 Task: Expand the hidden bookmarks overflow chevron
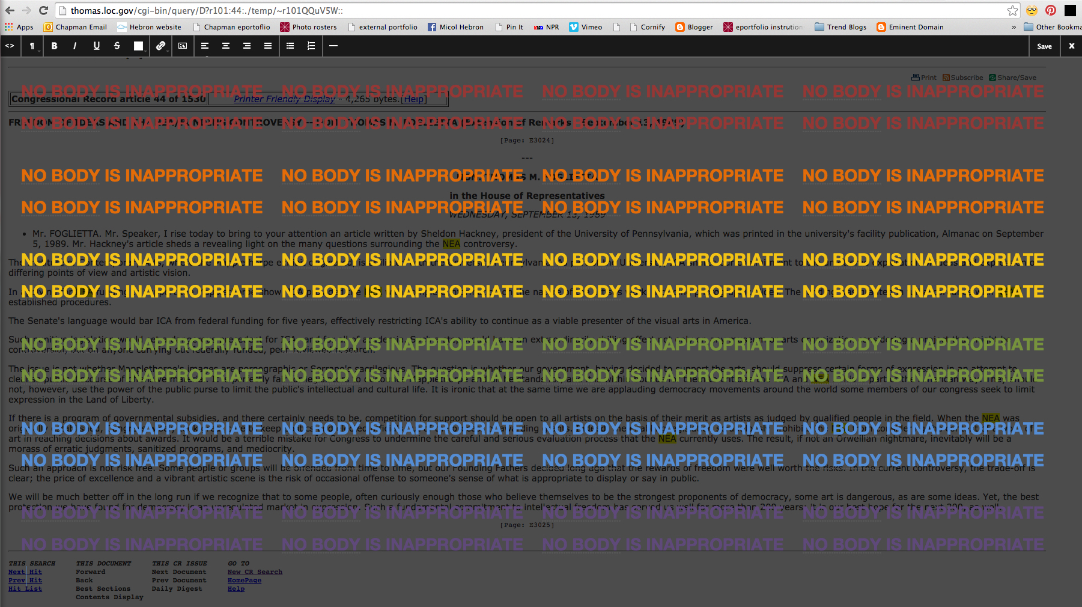(x=1014, y=27)
